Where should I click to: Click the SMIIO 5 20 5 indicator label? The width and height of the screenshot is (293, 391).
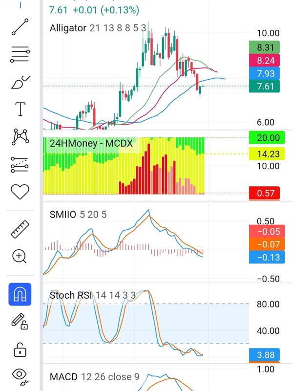tap(78, 215)
